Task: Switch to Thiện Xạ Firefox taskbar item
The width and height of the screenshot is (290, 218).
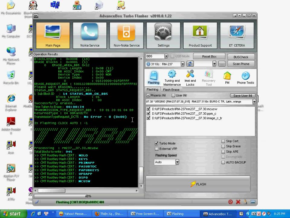Action: coord(109,214)
